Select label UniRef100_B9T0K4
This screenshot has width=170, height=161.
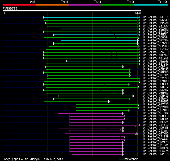click(x=156, y=41)
